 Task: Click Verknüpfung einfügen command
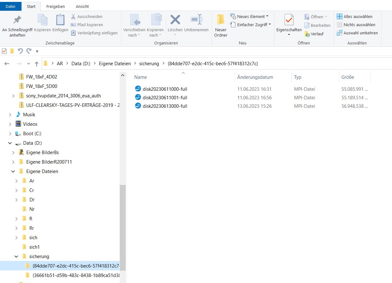(x=94, y=33)
